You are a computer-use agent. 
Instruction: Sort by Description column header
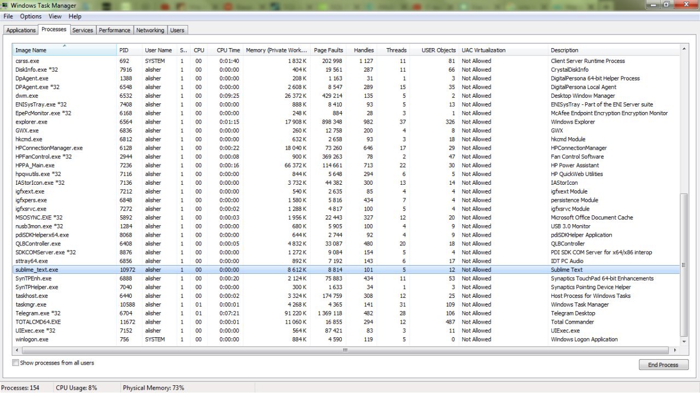(614, 50)
